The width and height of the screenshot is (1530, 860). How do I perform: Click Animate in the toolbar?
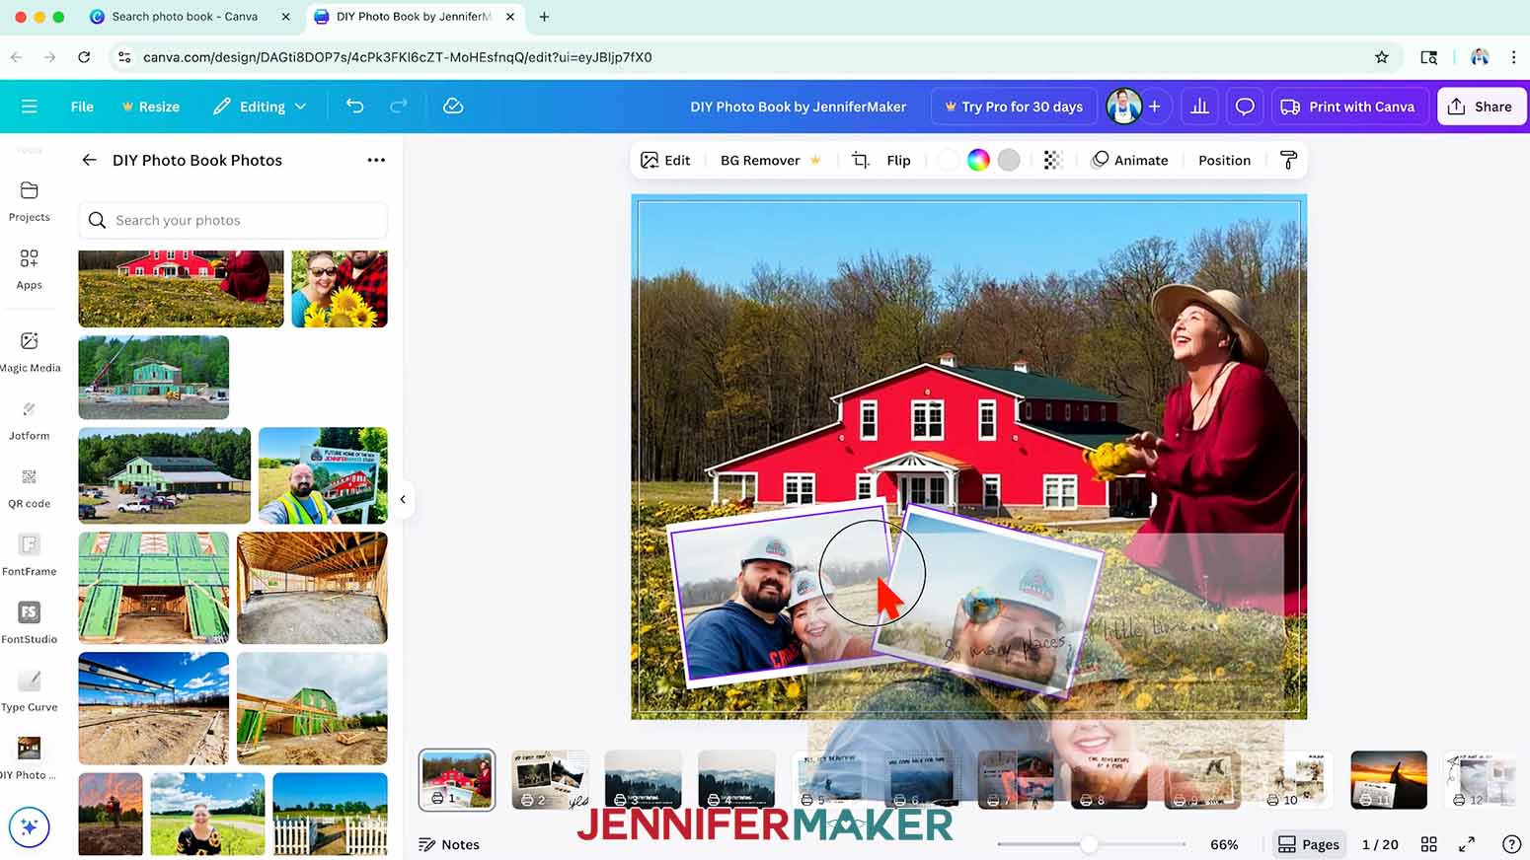pos(1129,160)
